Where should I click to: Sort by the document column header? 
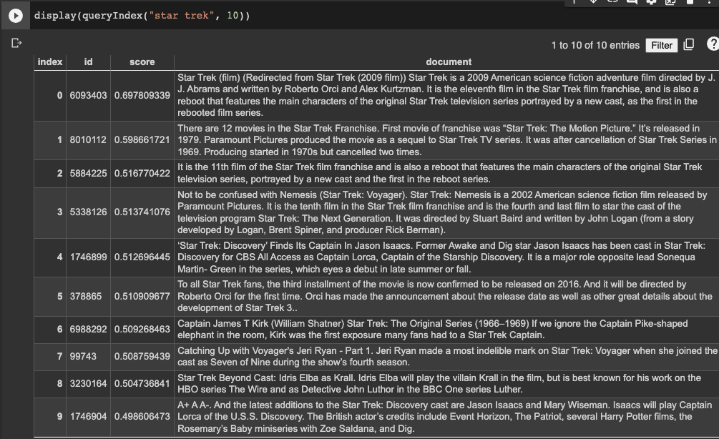[x=449, y=62]
